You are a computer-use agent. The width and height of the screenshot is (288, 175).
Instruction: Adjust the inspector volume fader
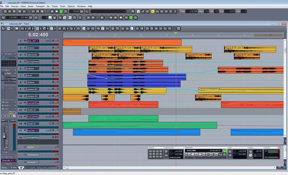tap(5, 136)
